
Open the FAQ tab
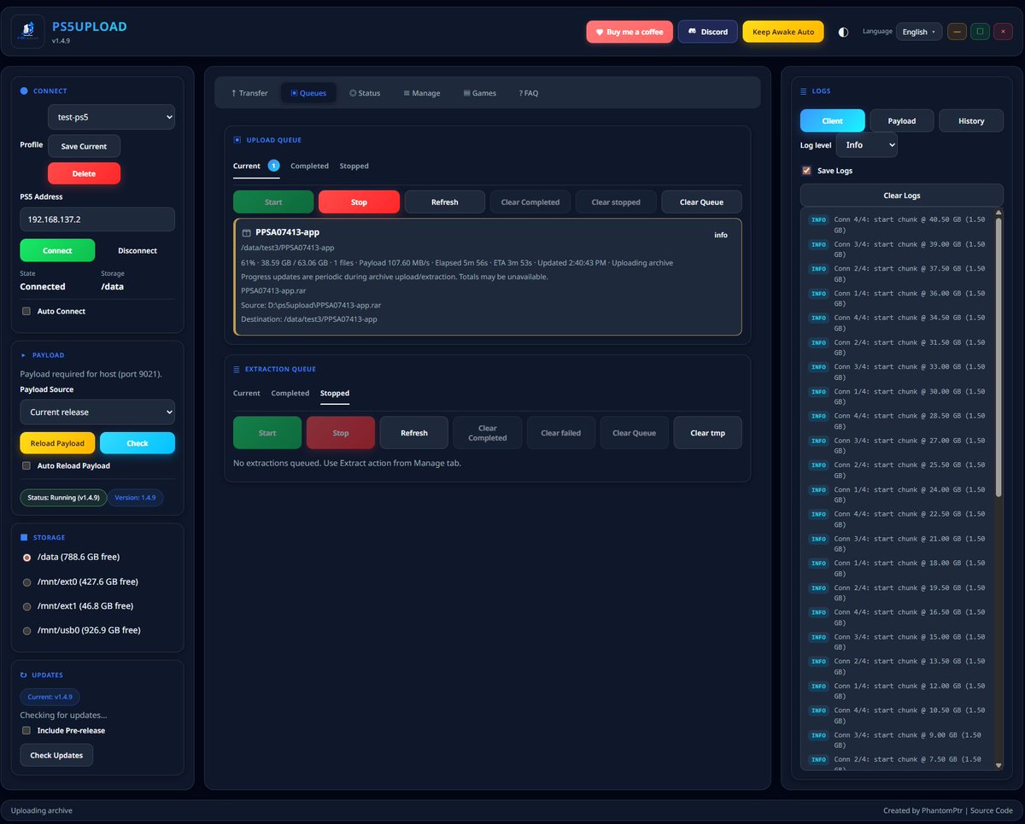point(529,93)
